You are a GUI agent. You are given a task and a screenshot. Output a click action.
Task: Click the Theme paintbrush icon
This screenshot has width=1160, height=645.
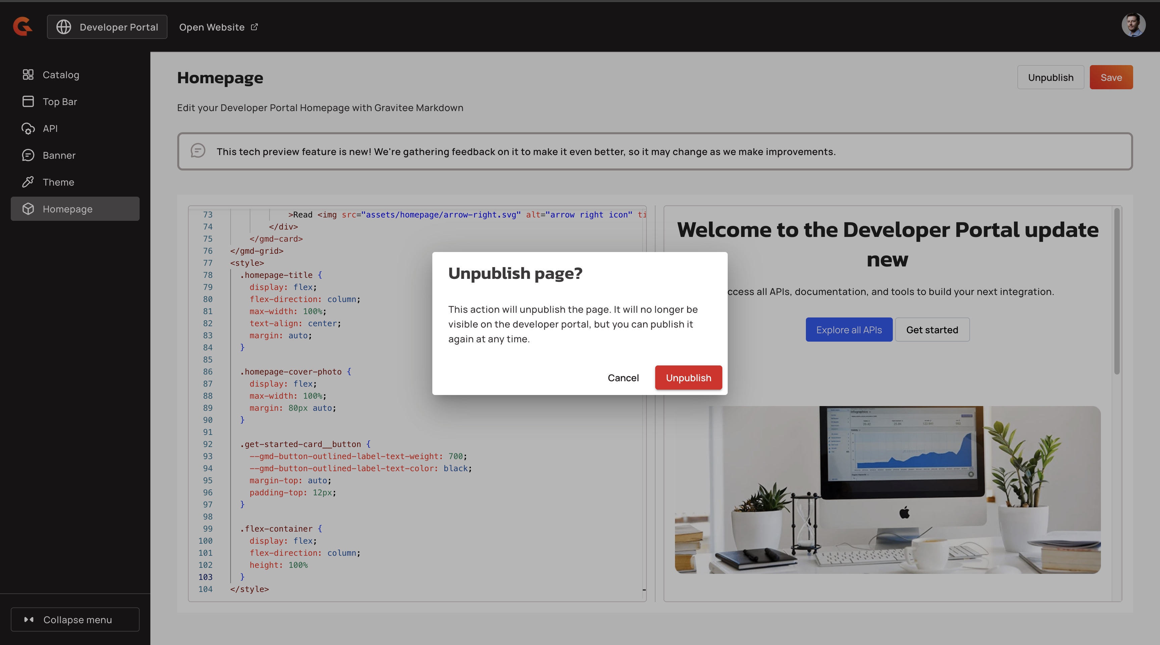(x=28, y=182)
